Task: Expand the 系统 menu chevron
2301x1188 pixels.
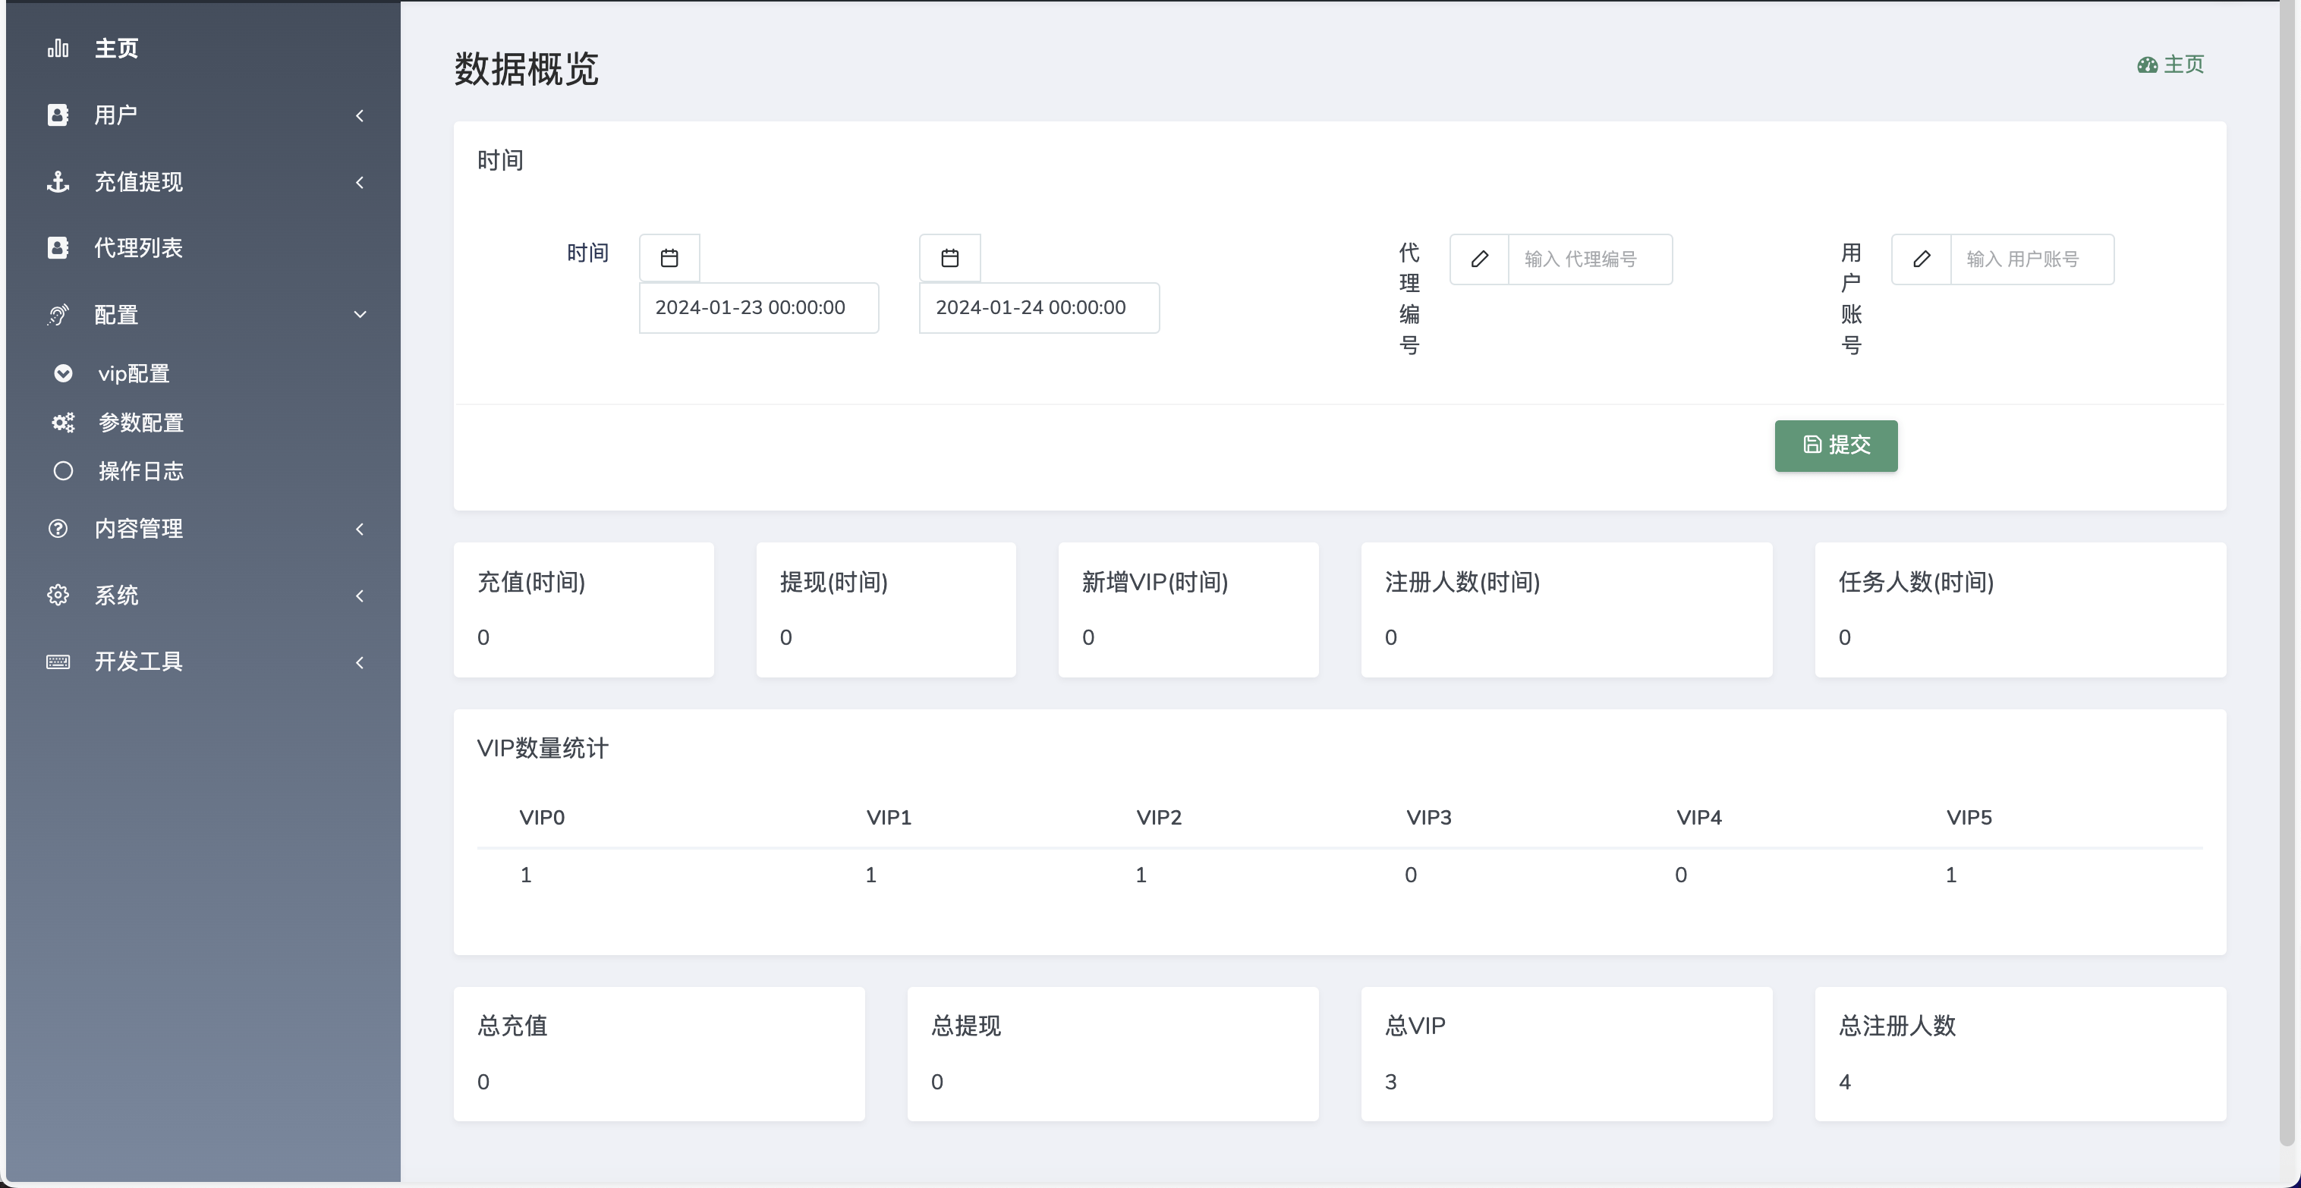Action: point(360,596)
